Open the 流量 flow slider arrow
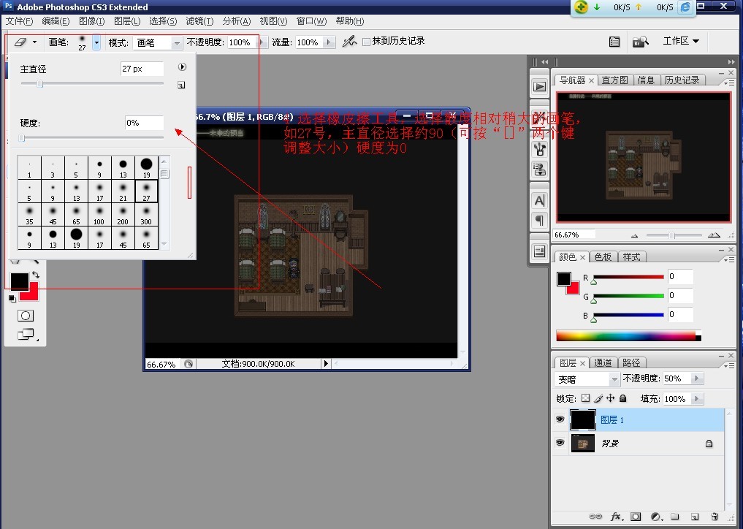The width and height of the screenshot is (743, 529). click(329, 42)
